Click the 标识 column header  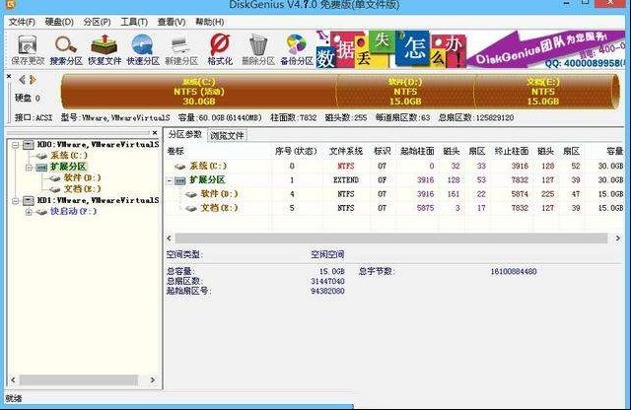point(382,151)
